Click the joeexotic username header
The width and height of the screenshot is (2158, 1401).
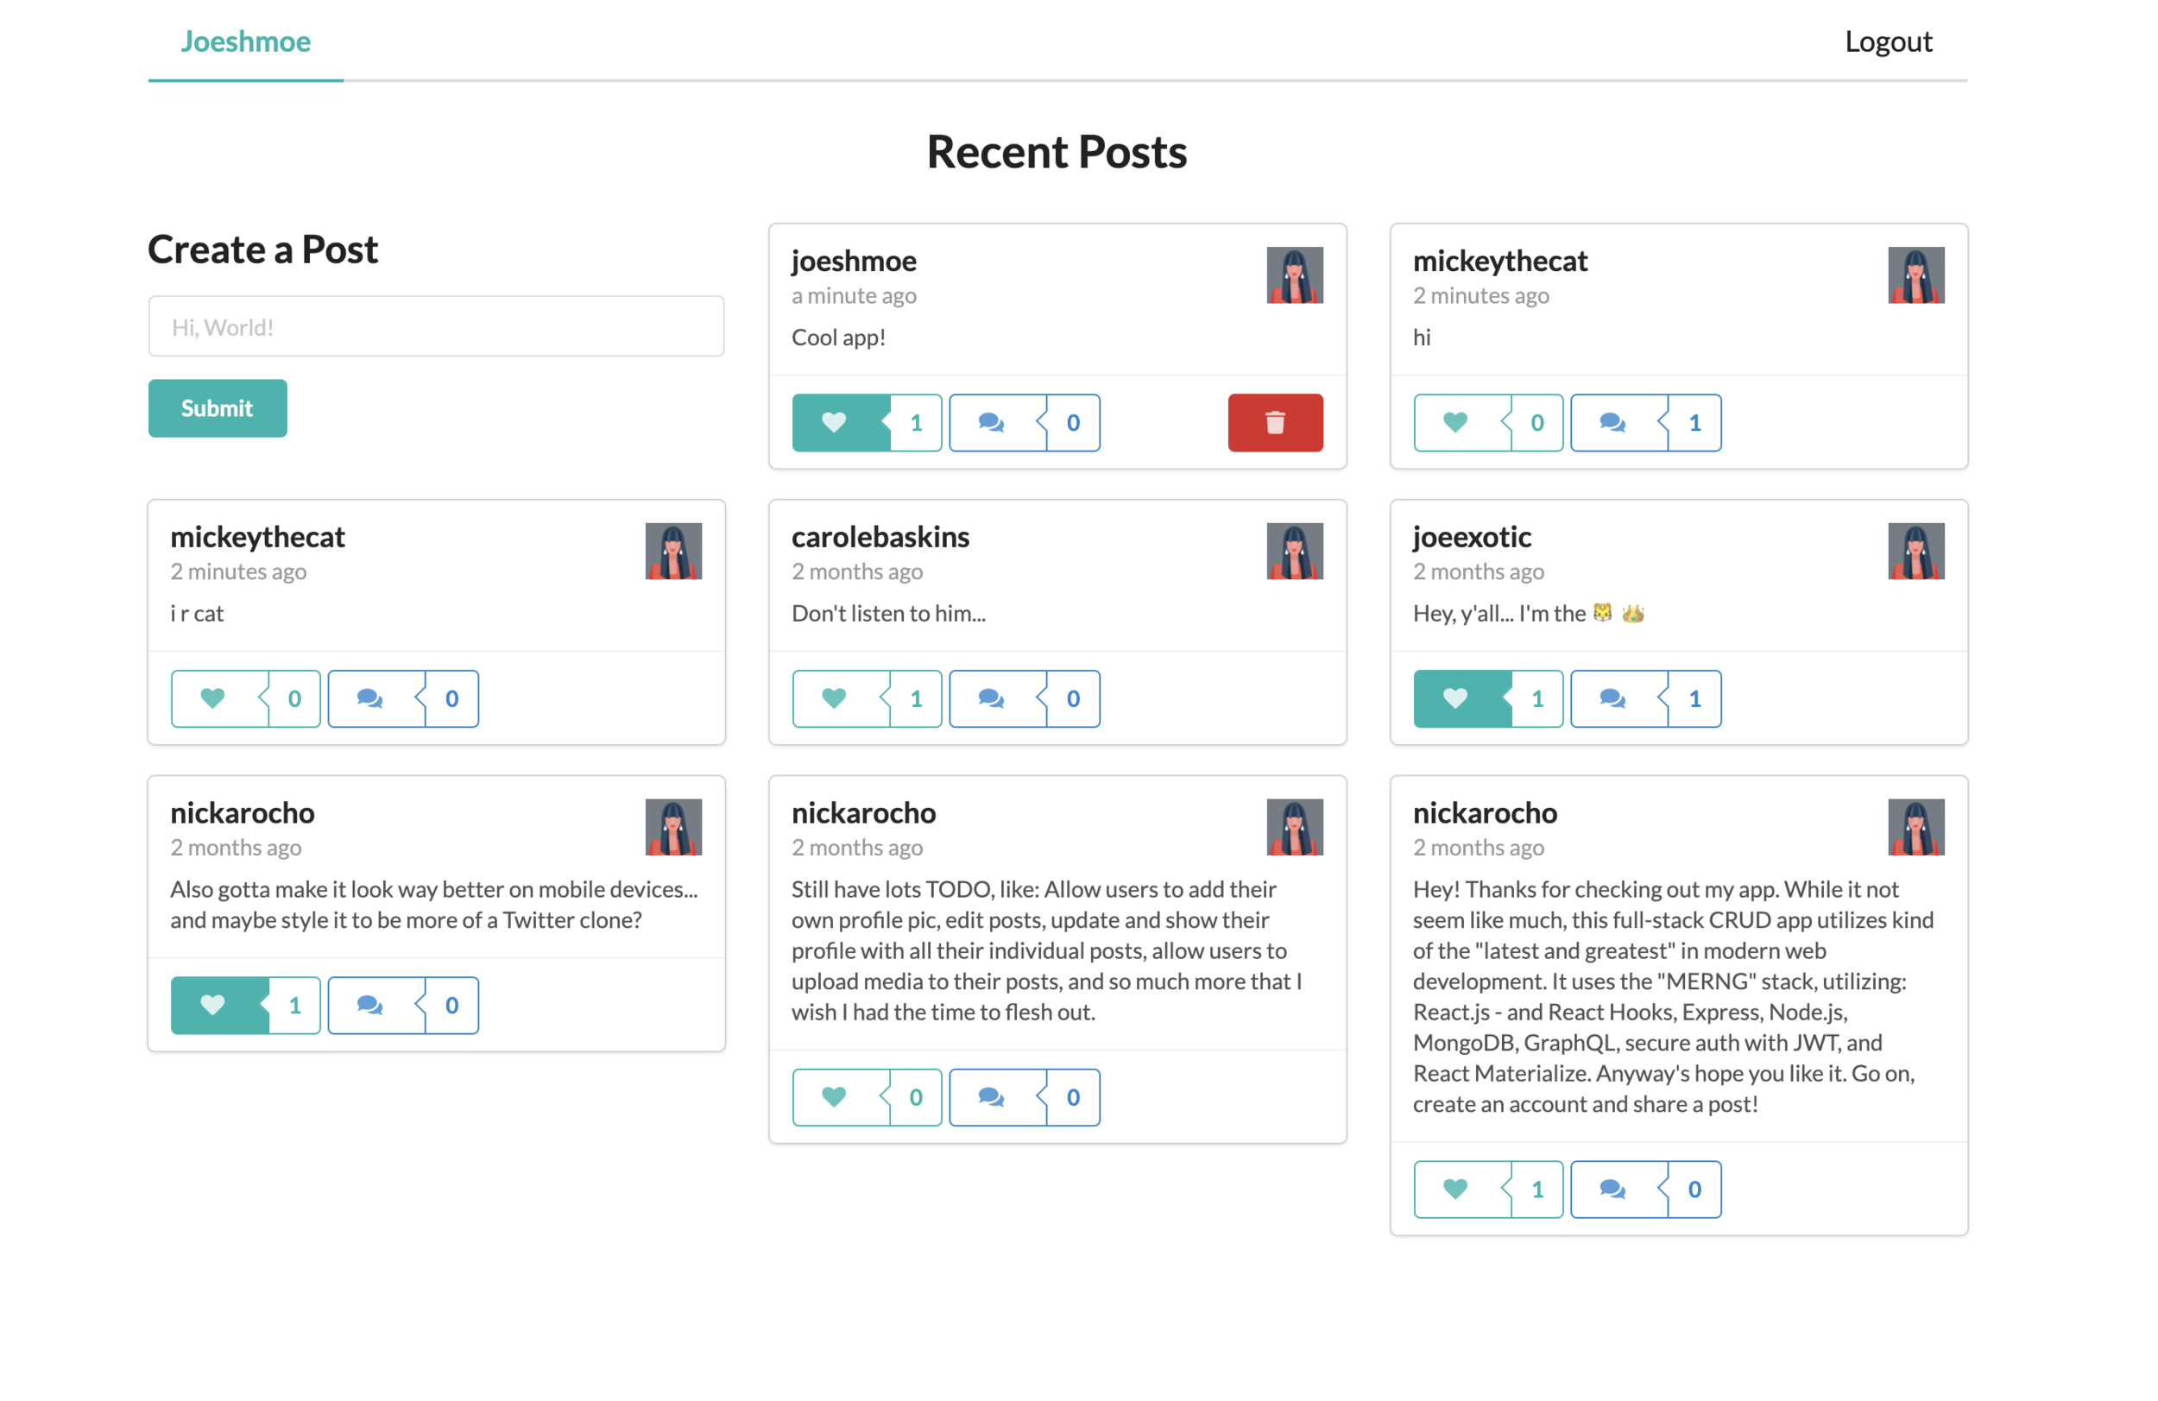[x=1472, y=537]
